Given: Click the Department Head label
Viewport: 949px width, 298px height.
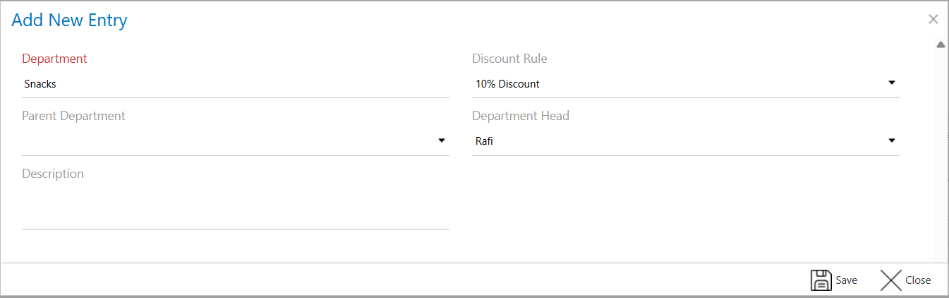Looking at the screenshot, I should (521, 116).
